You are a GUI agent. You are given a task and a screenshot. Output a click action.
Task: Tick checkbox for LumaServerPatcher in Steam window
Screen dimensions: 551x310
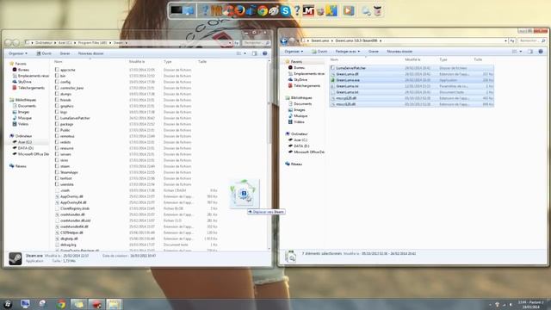click(57, 118)
